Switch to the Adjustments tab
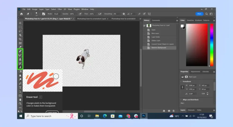233x127 pixels. click(195, 72)
